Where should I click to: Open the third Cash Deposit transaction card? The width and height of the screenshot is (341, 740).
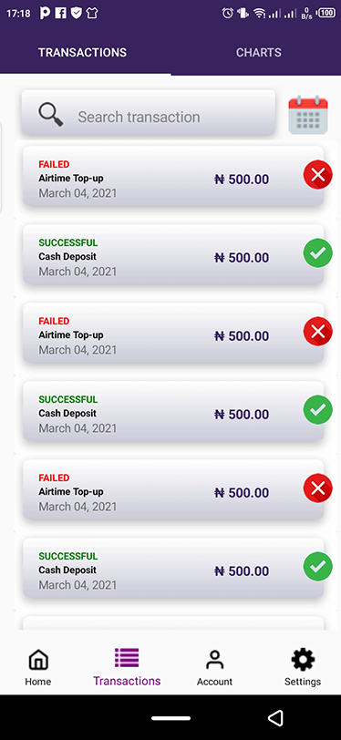pyautogui.click(x=173, y=568)
